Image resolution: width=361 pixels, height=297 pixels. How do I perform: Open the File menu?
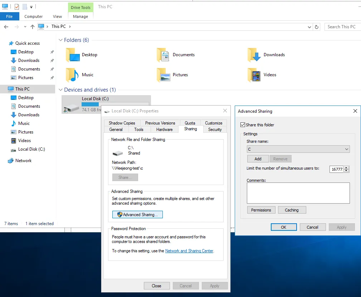click(x=9, y=16)
